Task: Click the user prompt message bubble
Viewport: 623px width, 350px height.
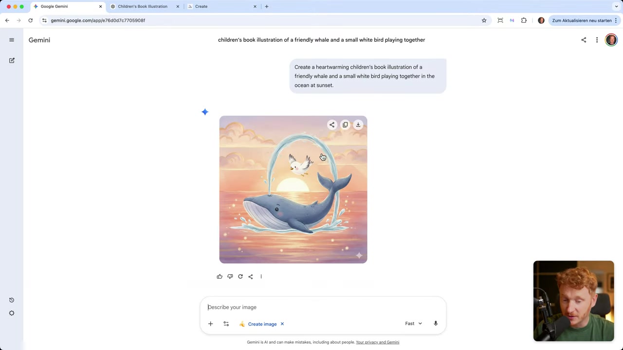Action: [x=367, y=76]
